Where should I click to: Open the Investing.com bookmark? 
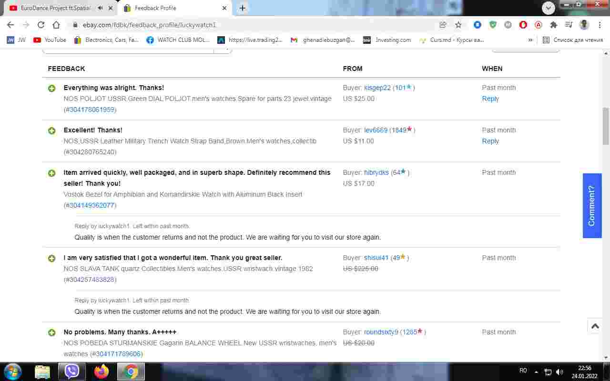pyautogui.click(x=387, y=40)
